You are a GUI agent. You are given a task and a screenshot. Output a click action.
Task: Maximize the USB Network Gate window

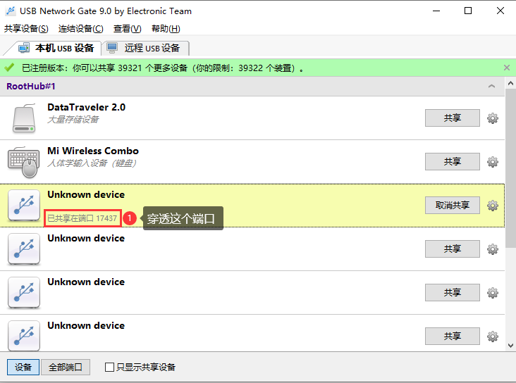tap(468, 11)
